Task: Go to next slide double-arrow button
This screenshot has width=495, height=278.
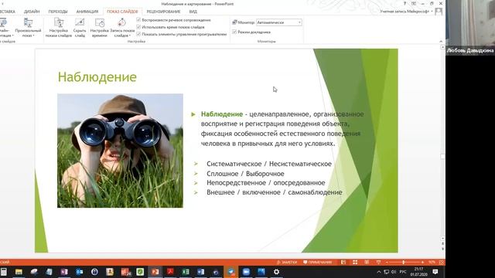Action: 442,249
